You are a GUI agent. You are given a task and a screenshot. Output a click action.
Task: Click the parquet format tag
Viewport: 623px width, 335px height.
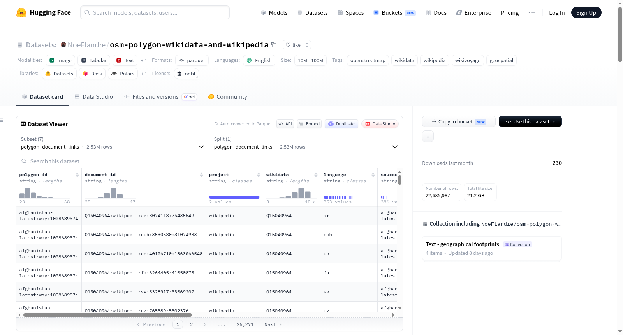pyautogui.click(x=192, y=61)
